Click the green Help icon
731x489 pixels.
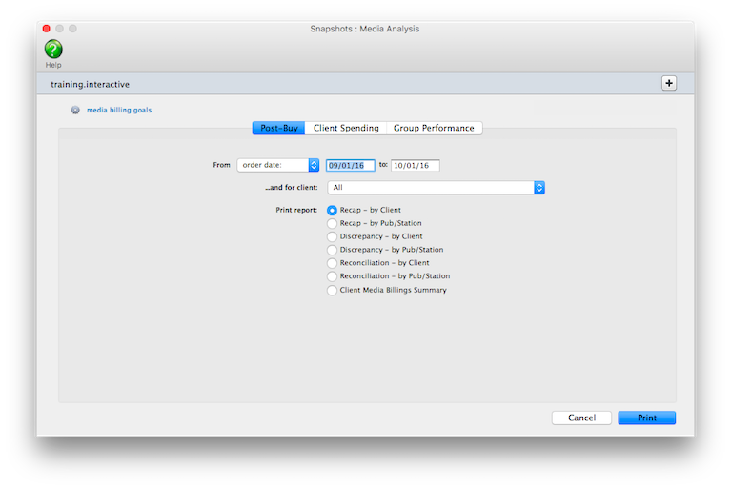[x=53, y=50]
